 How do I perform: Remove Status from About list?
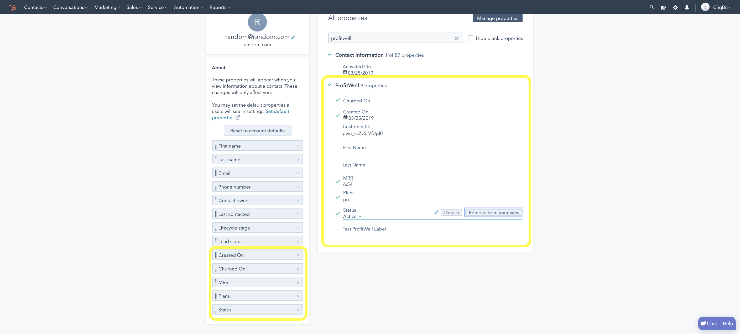[298, 310]
